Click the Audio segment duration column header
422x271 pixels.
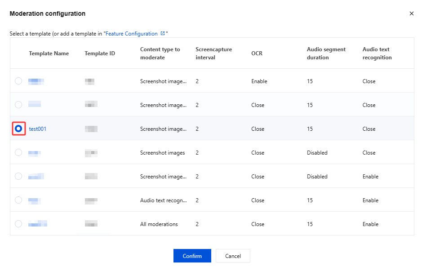326,53
